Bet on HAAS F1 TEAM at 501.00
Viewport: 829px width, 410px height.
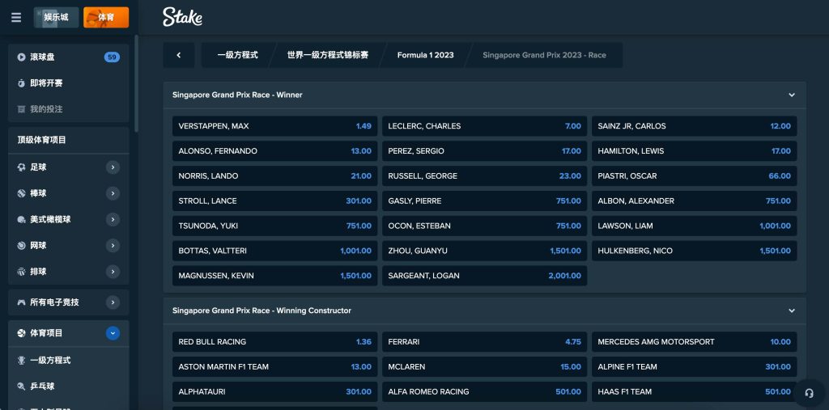coord(694,391)
